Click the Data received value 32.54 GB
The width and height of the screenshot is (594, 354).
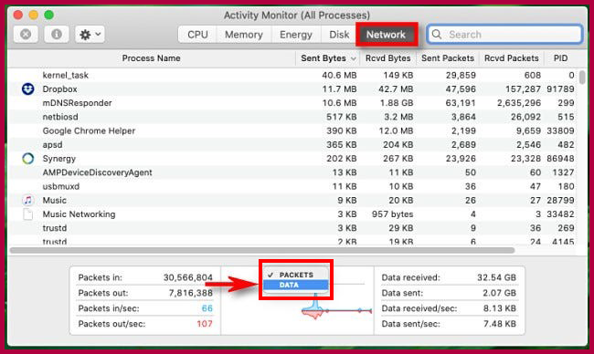(496, 277)
